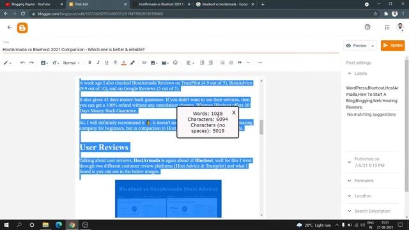The height and width of the screenshot is (230, 409).
Task: Open the Blogger logo home
Action: tap(22, 28)
